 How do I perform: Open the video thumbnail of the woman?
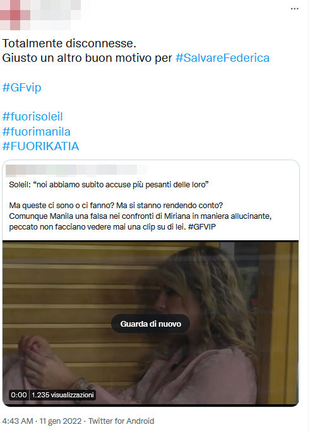pos(151,324)
